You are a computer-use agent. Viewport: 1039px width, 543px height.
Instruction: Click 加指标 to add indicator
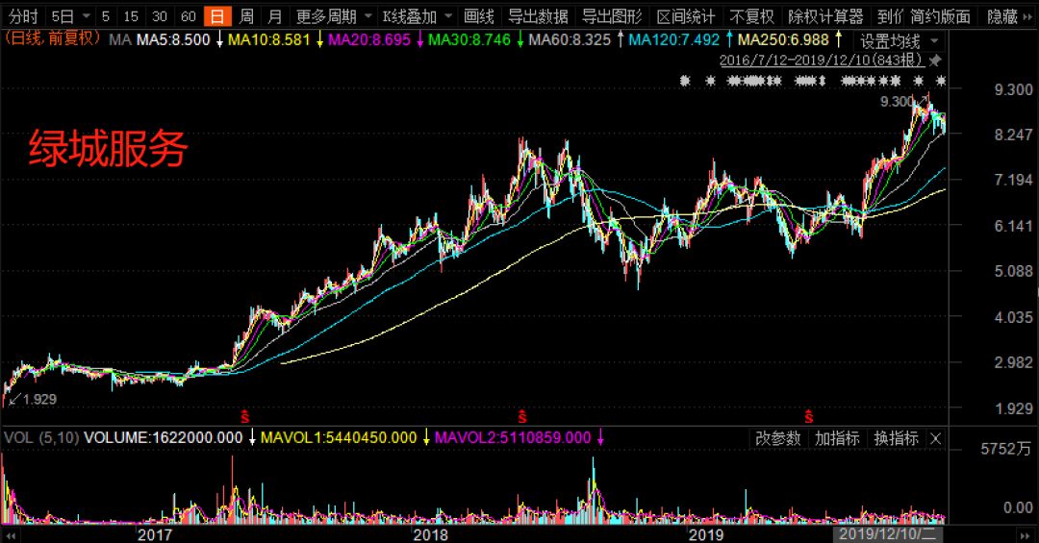point(837,438)
